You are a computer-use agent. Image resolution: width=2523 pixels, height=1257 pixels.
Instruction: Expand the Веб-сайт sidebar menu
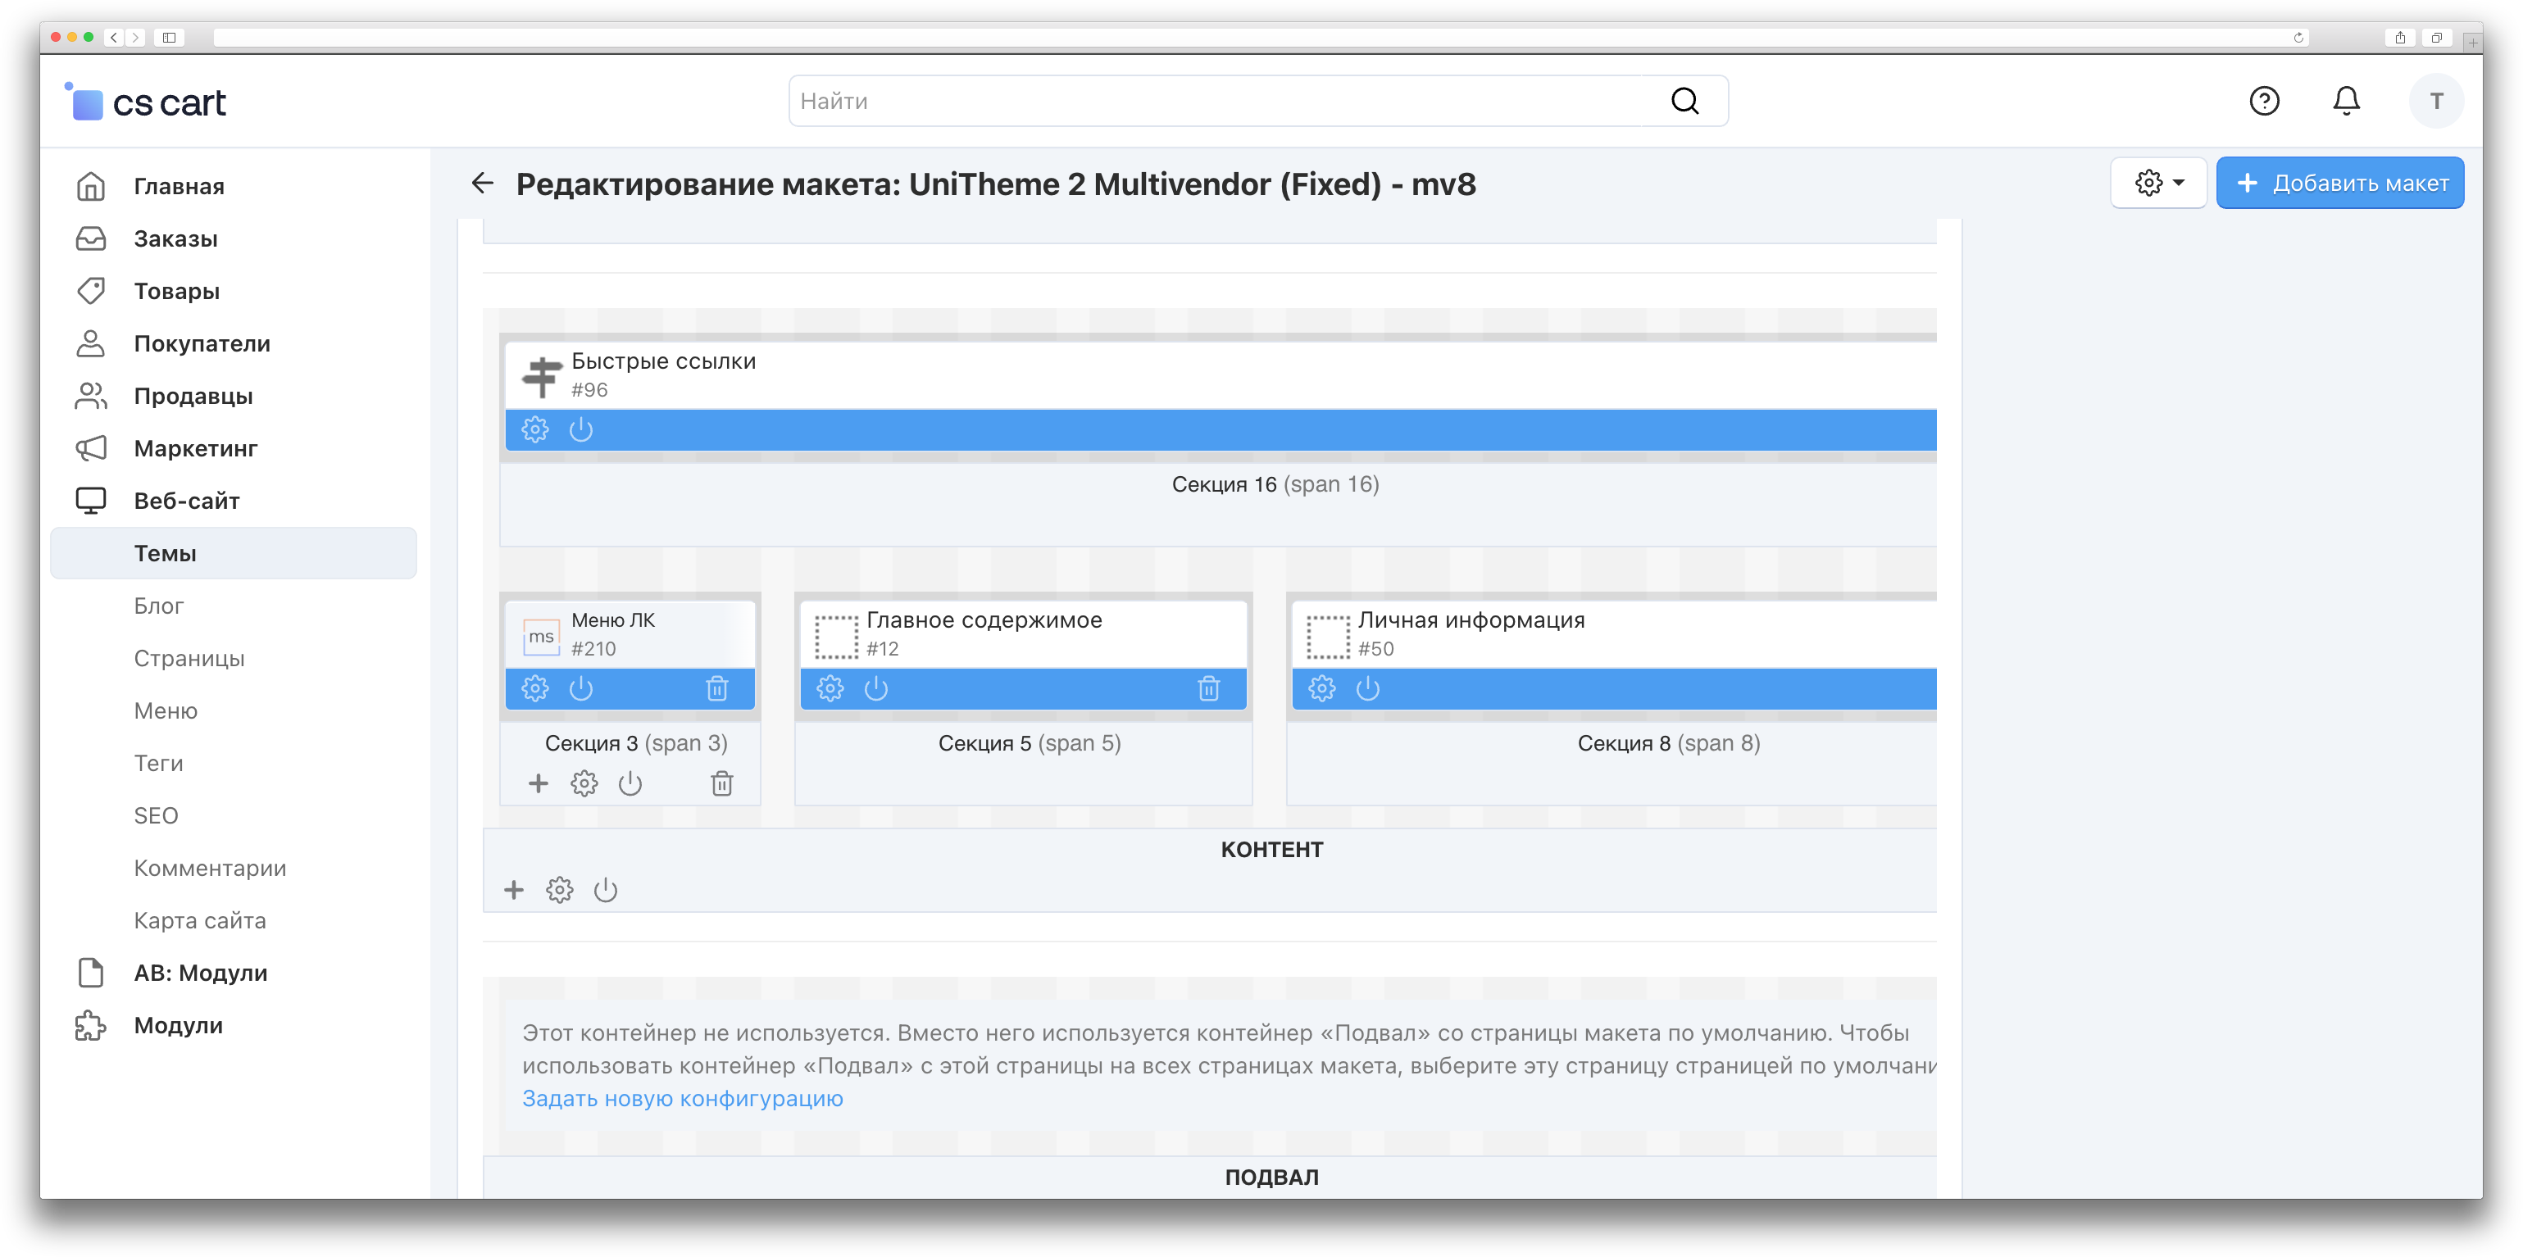(186, 501)
